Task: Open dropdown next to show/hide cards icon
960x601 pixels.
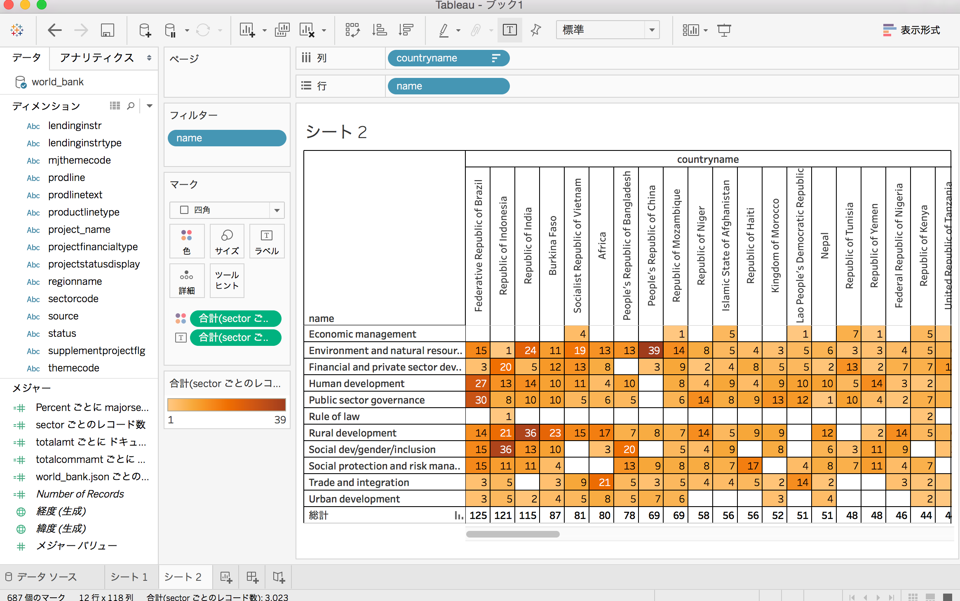Action: [x=706, y=31]
